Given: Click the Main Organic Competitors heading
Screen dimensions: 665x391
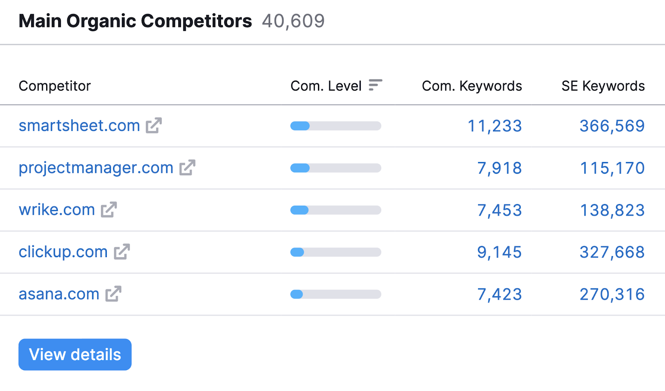Looking at the screenshot, I should [135, 20].
